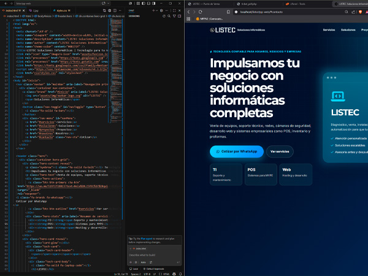Remove the index.html attached context chip
Viewport: 368px width, 276px height.
131,248
